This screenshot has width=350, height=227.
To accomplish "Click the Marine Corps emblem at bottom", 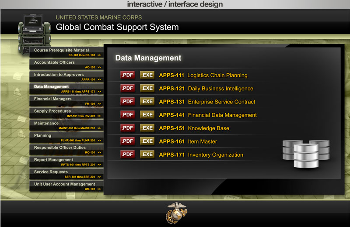I will (176, 213).
